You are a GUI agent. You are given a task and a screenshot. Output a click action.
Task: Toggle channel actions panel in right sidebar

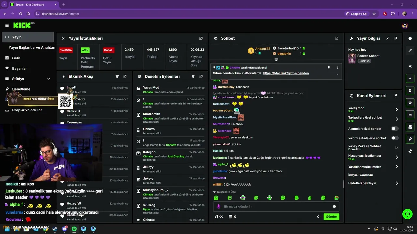click(x=410, y=127)
